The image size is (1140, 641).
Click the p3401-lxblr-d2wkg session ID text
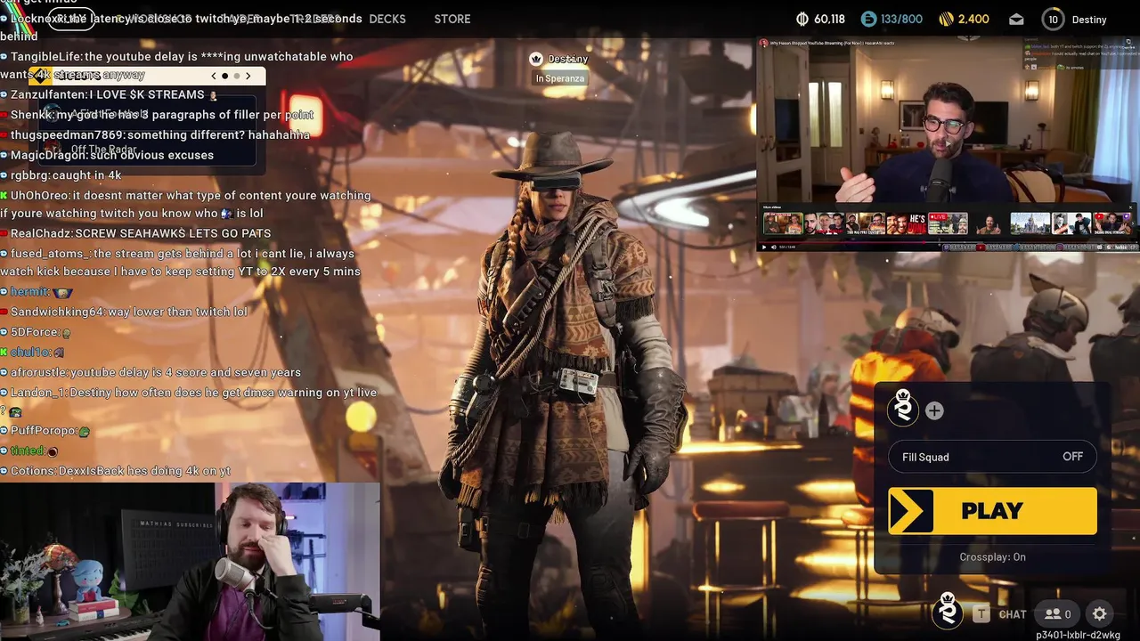pyautogui.click(x=1078, y=635)
